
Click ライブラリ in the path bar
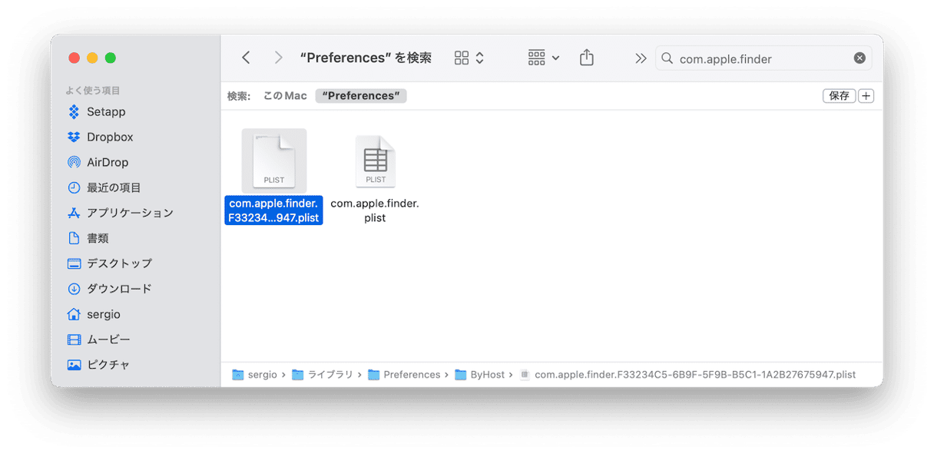pos(322,375)
